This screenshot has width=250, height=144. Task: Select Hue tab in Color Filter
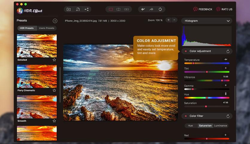(190, 126)
